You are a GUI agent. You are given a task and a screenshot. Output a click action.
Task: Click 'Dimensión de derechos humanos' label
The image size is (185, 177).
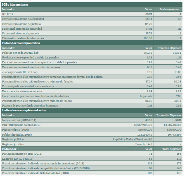click(23, 38)
